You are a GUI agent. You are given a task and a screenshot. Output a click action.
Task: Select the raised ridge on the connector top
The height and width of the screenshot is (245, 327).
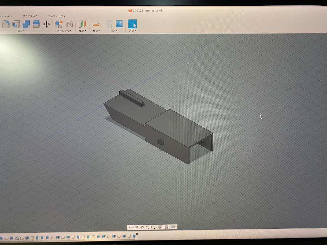(x=132, y=98)
